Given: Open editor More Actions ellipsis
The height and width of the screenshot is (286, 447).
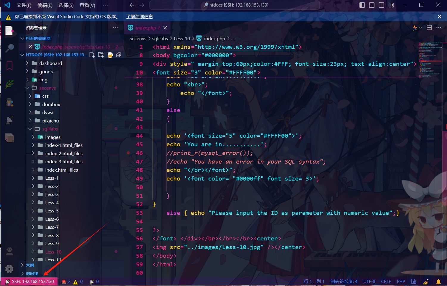Looking at the screenshot, I should pos(439,28).
